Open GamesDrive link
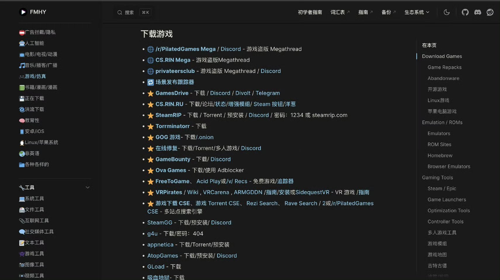Image resolution: width=500 pixels, height=280 pixels. [x=172, y=93]
